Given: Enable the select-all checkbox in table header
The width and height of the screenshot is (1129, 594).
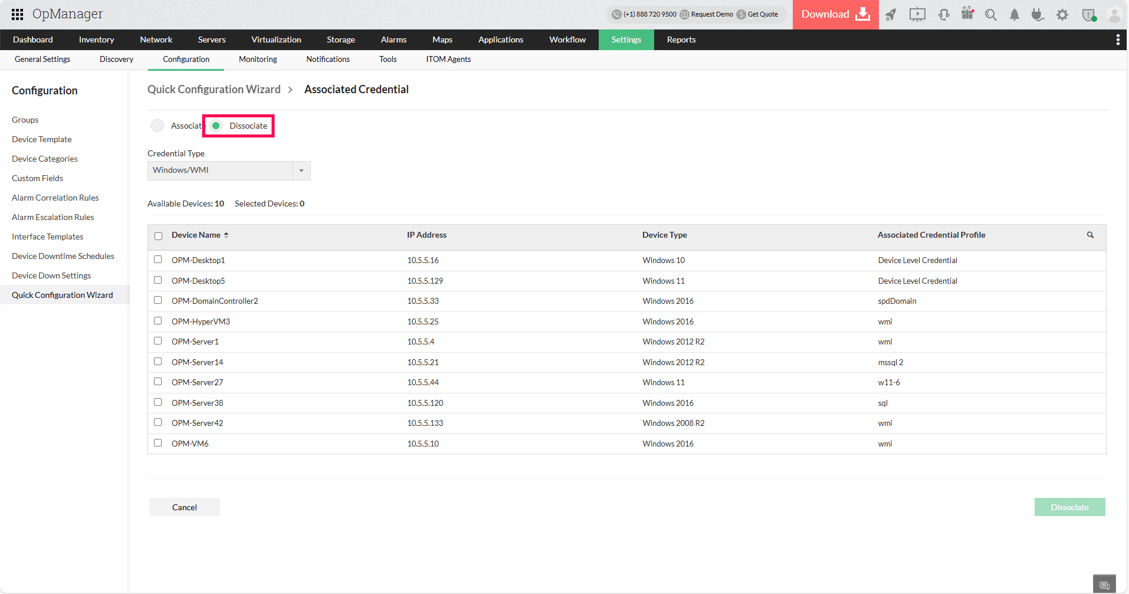Looking at the screenshot, I should click(157, 235).
